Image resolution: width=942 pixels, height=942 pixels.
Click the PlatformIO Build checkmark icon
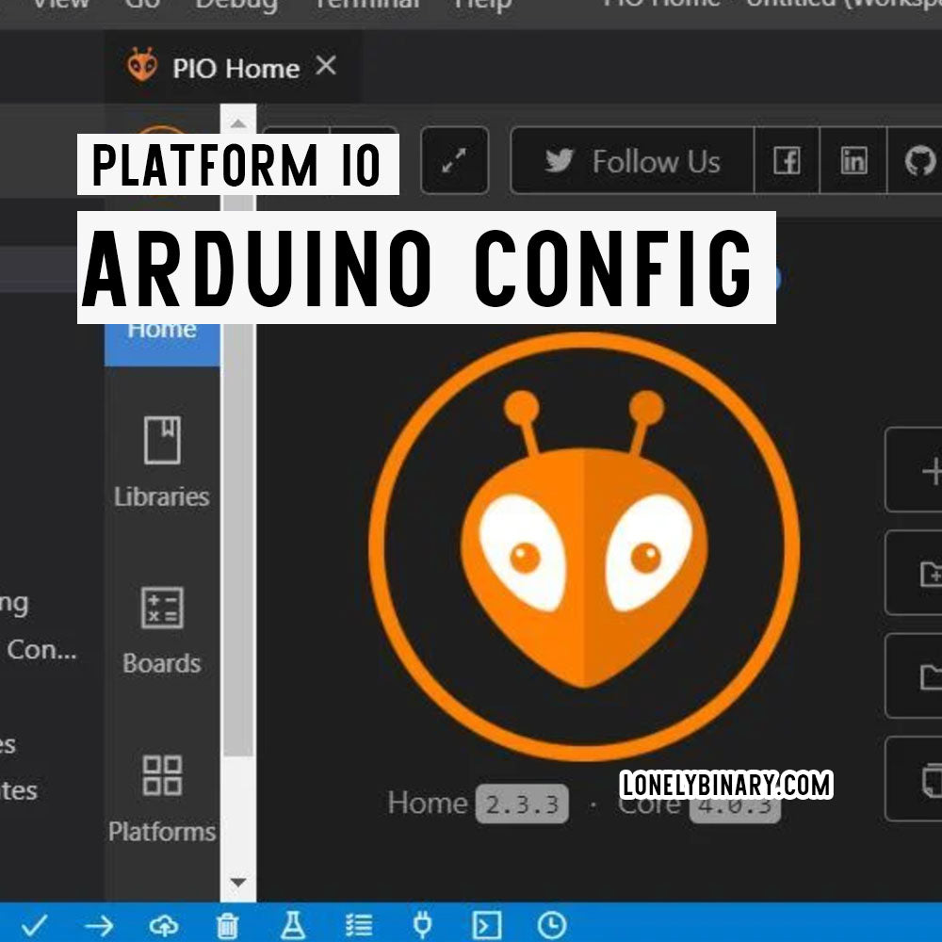pos(34,925)
